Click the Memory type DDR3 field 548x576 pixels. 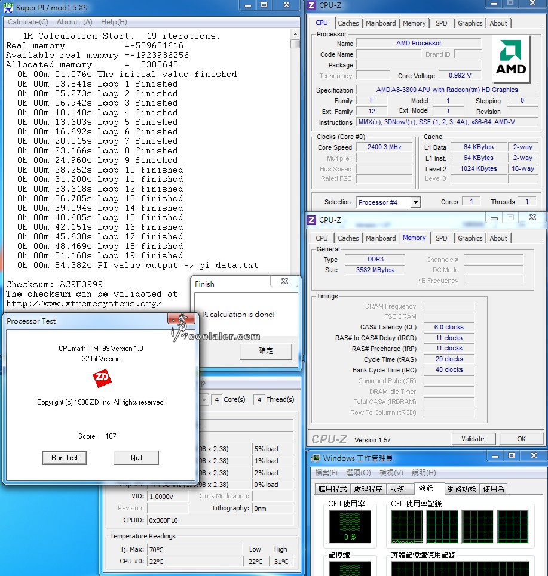(x=375, y=259)
